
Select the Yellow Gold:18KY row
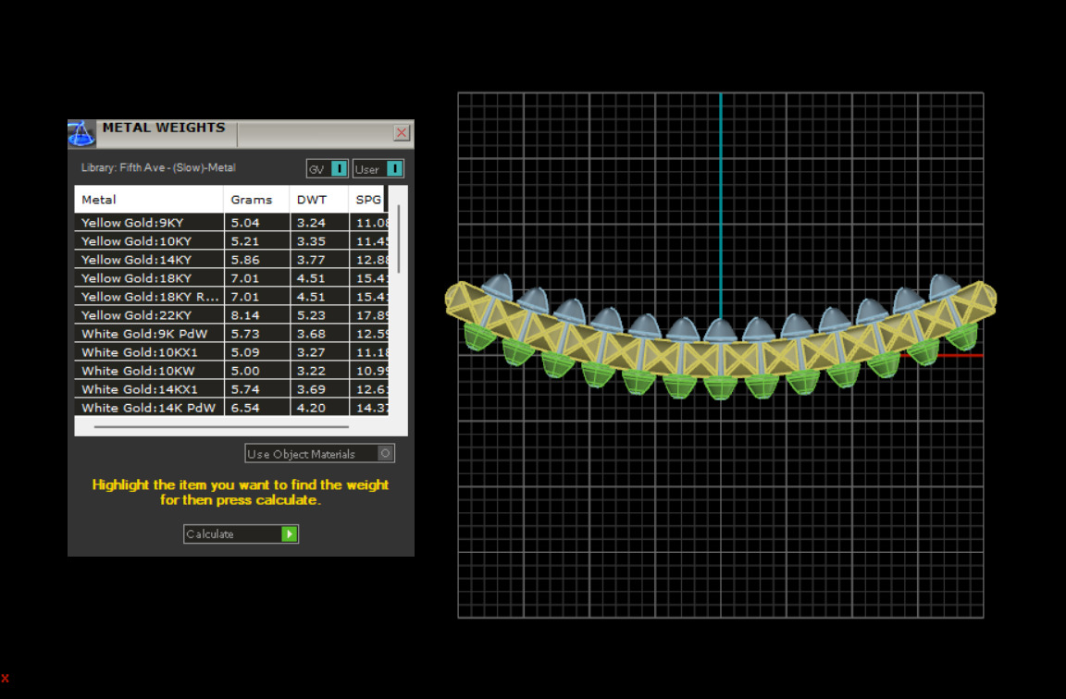(x=231, y=277)
